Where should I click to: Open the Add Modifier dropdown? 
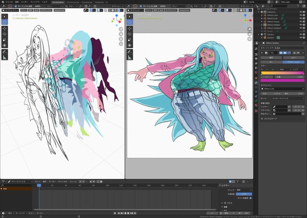(x=282, y=48)
